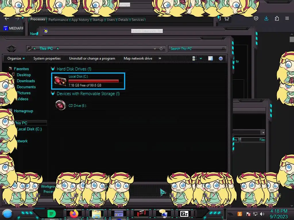Click the This PC address breadcrumb
Image resolution: width=294 pixels, height=220 pixels.
click(x=46, y=48)
